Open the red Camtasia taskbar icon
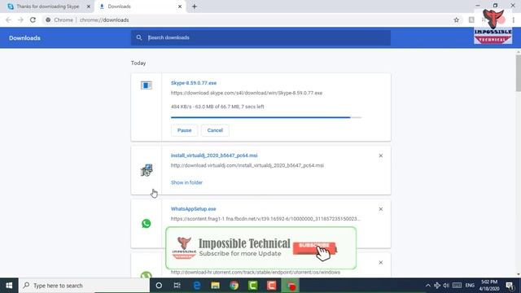The width and height of the screenshot is (521, 293). tap(271, 286)
